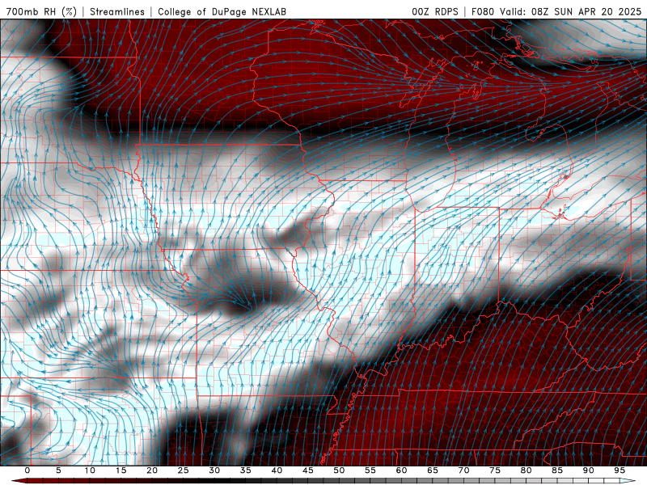
Task: Click the "55" tick label on color scale
Action: click(x=370, y=470)
